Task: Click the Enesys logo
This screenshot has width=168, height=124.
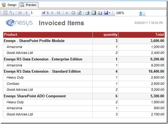Action: click(x=19, y=23)
